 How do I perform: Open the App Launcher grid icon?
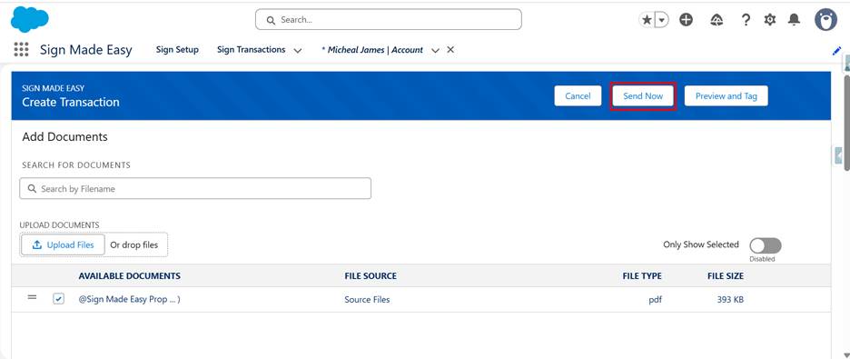[21, 49]
